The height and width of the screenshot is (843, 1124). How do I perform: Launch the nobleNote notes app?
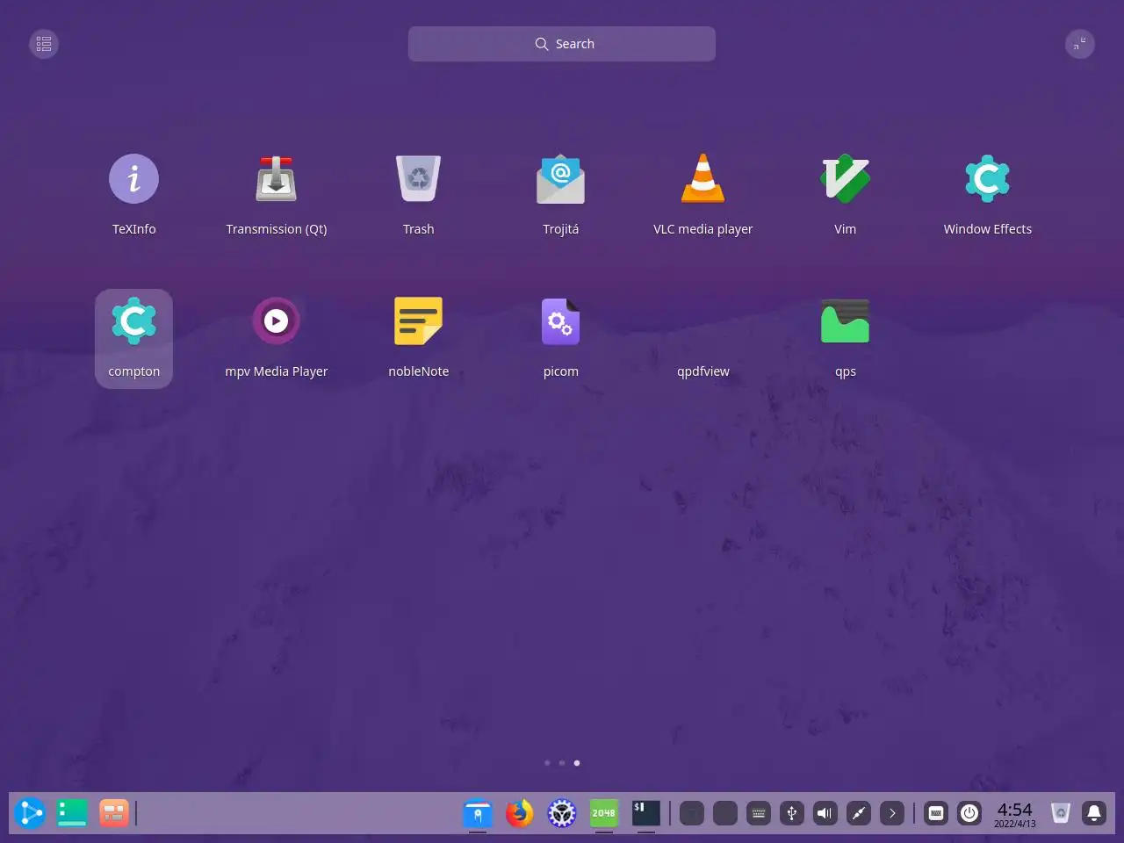point(418,321)
